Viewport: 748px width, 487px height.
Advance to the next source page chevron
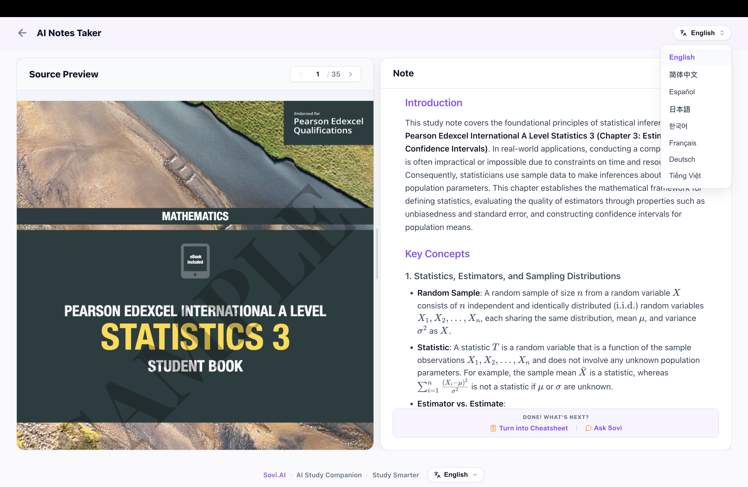(x=350, y=74)
